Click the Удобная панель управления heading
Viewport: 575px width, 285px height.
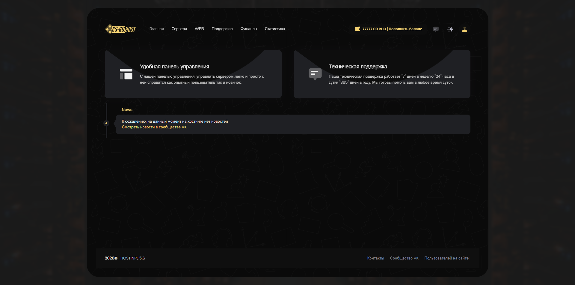point(174,67)
